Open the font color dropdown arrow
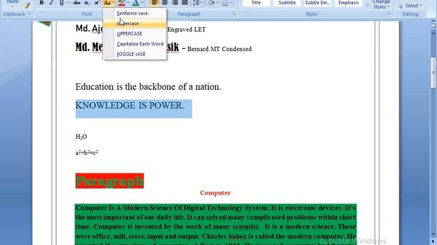437x245 pixels. (143, 3)
